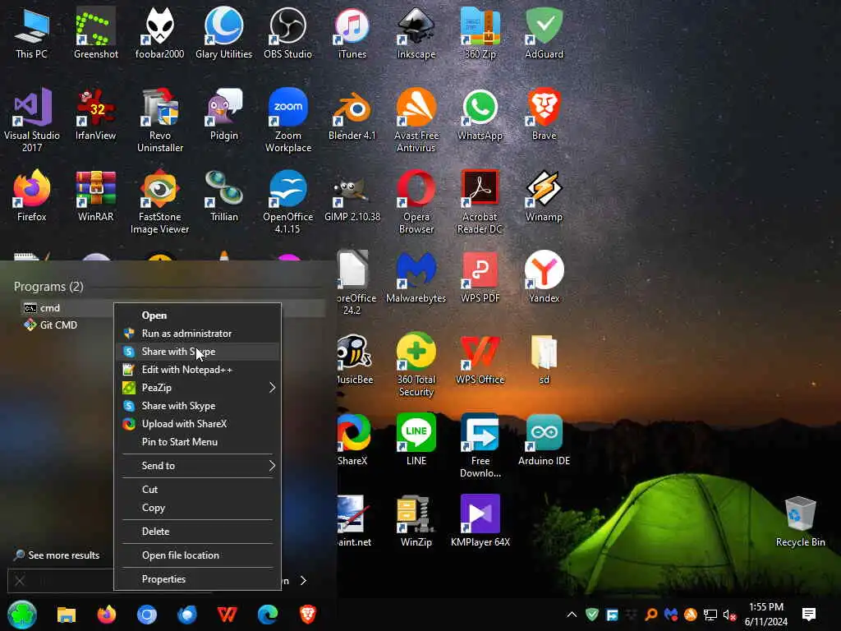The image size is (841, 631).
Task: Launch LINE desktop shortcut
Action: [416, 440]
